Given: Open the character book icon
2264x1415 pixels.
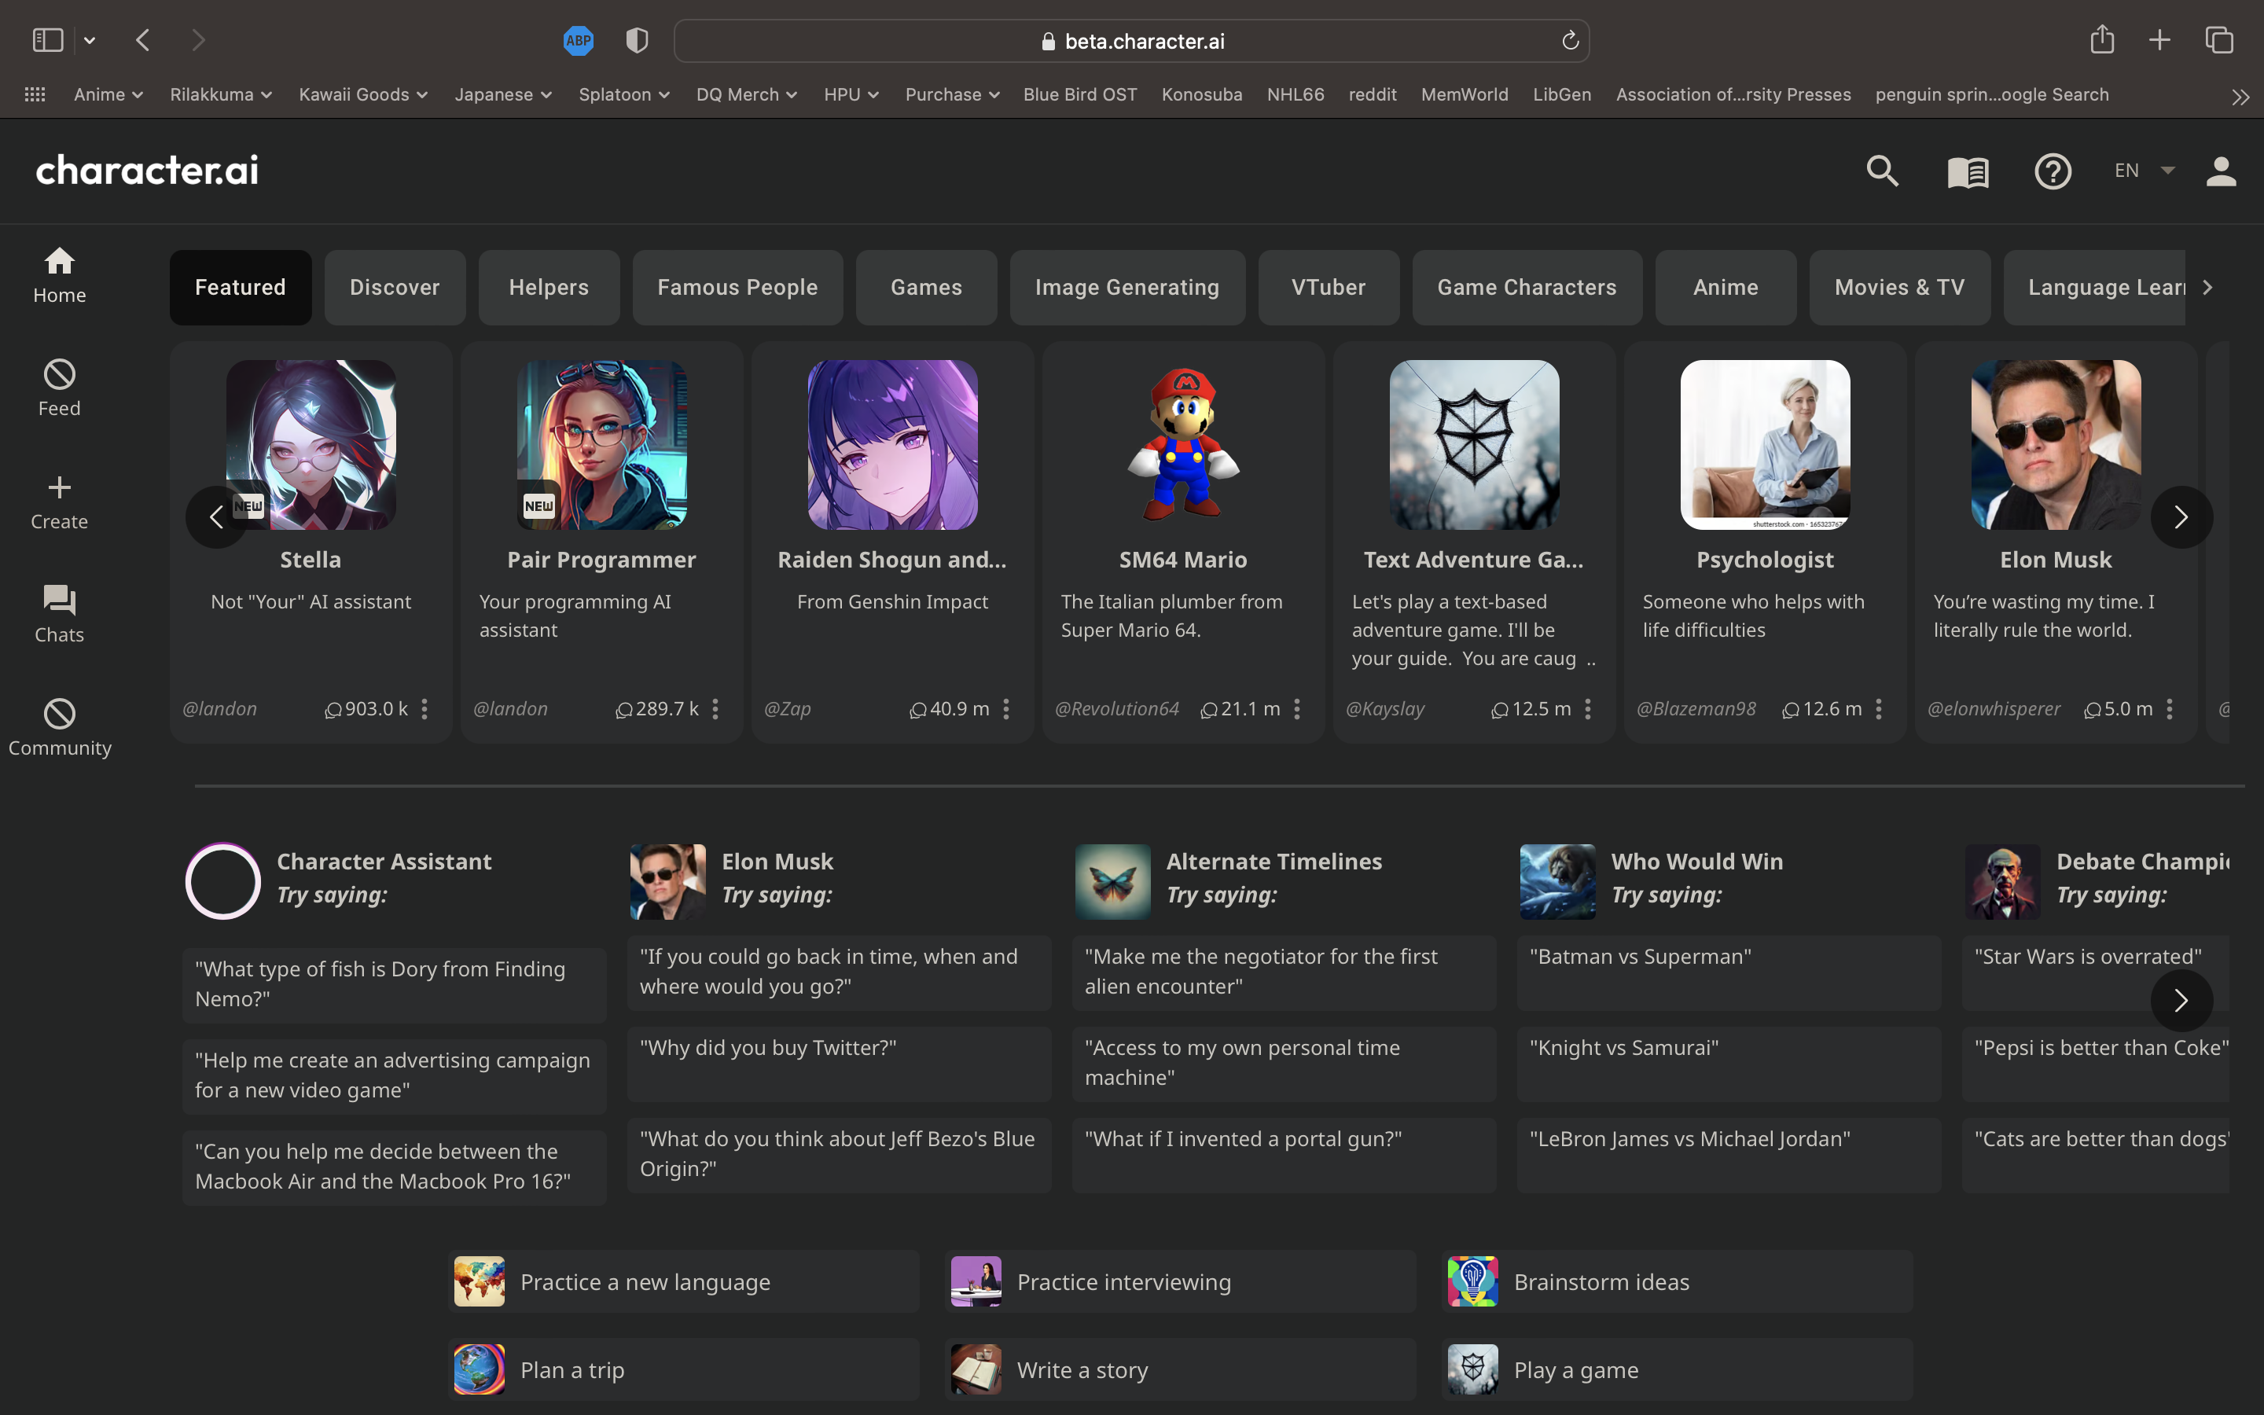Looking at the screenshot, I should (x=1968, y=171).
